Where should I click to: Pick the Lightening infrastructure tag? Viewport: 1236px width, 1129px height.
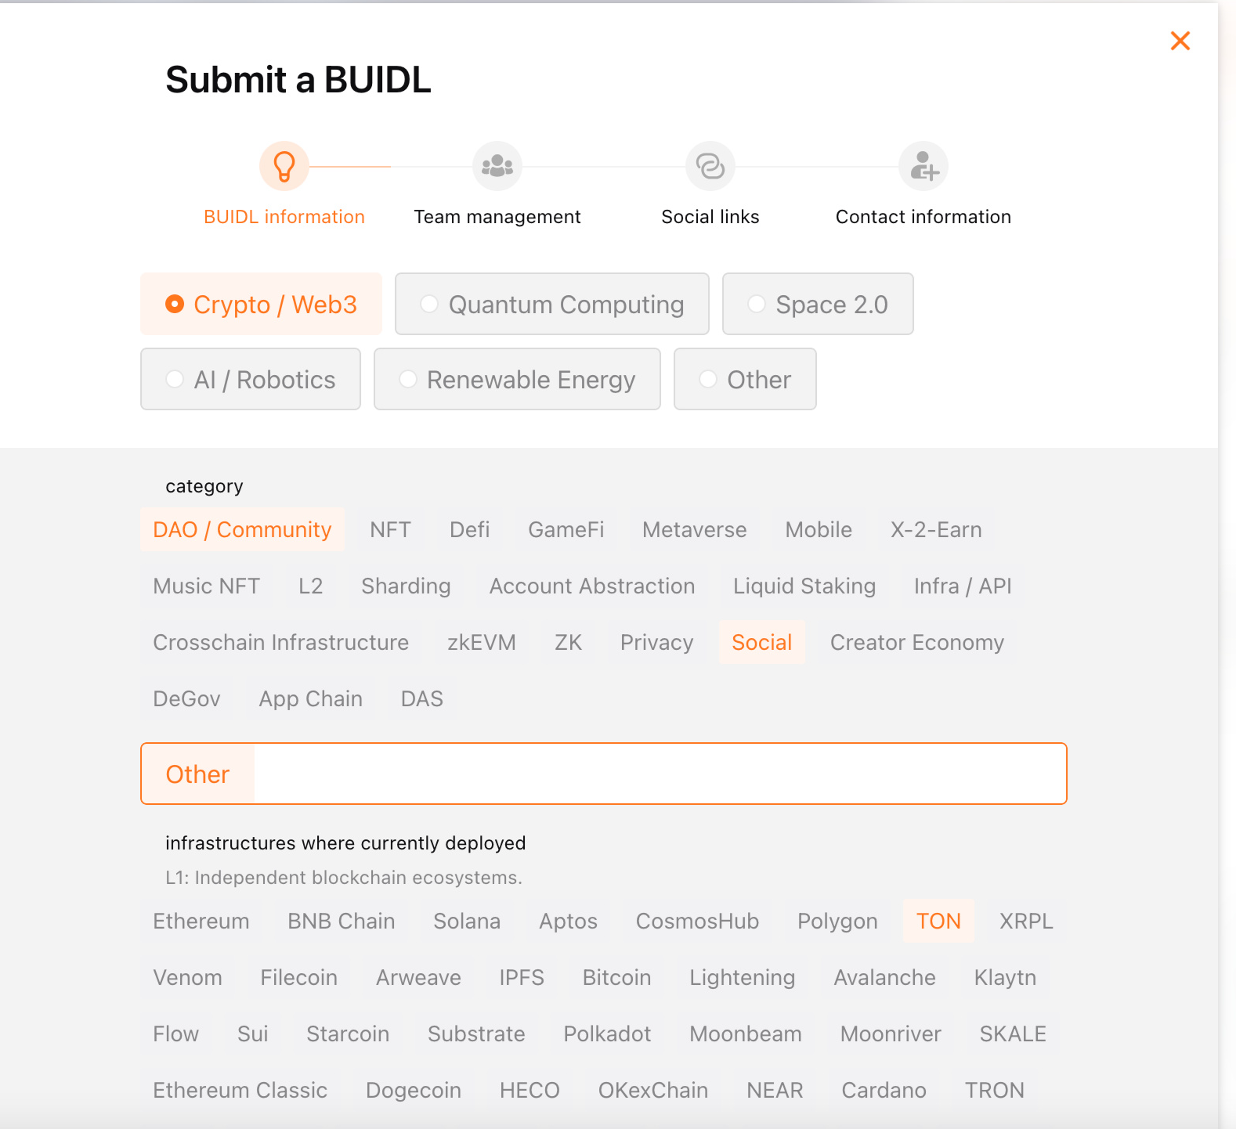(x=743, y=977)
